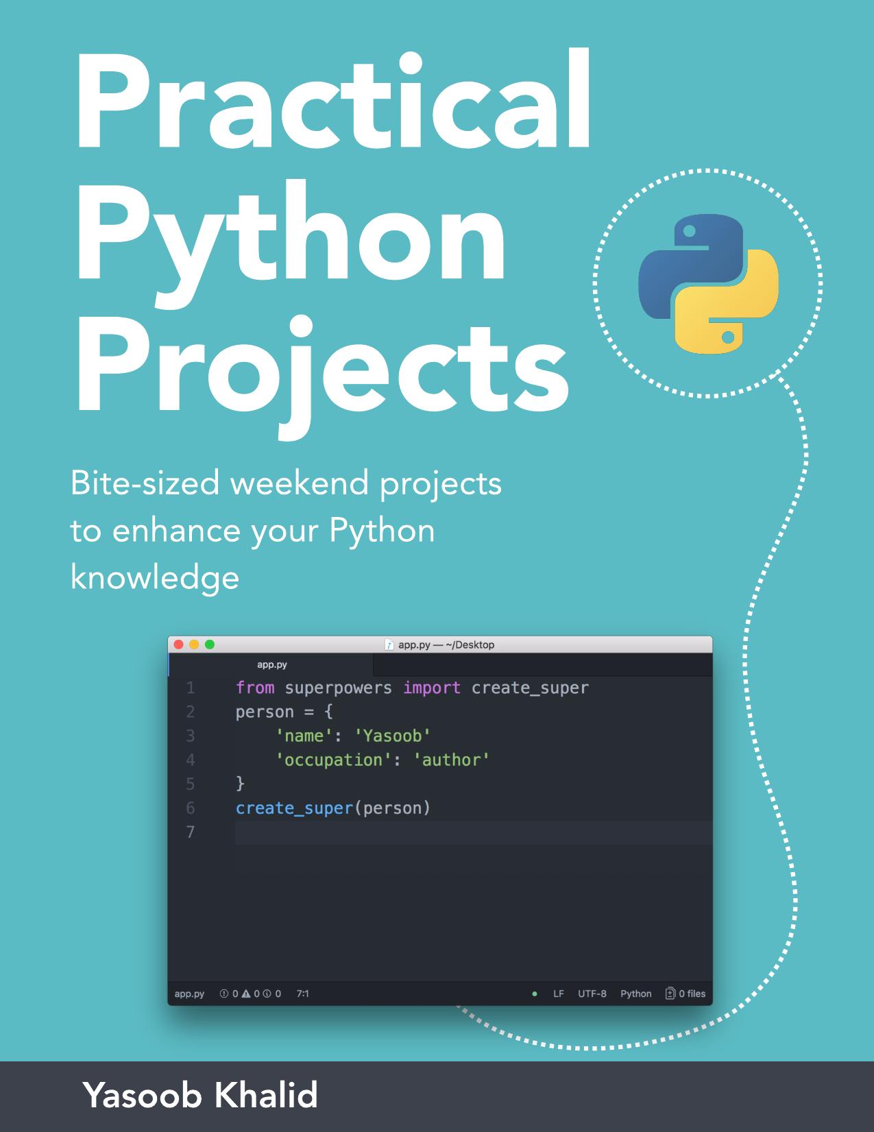Click the warning triangle icon in status bar
This screenshot has width=874, height=1132.
(x=246, y=993)
